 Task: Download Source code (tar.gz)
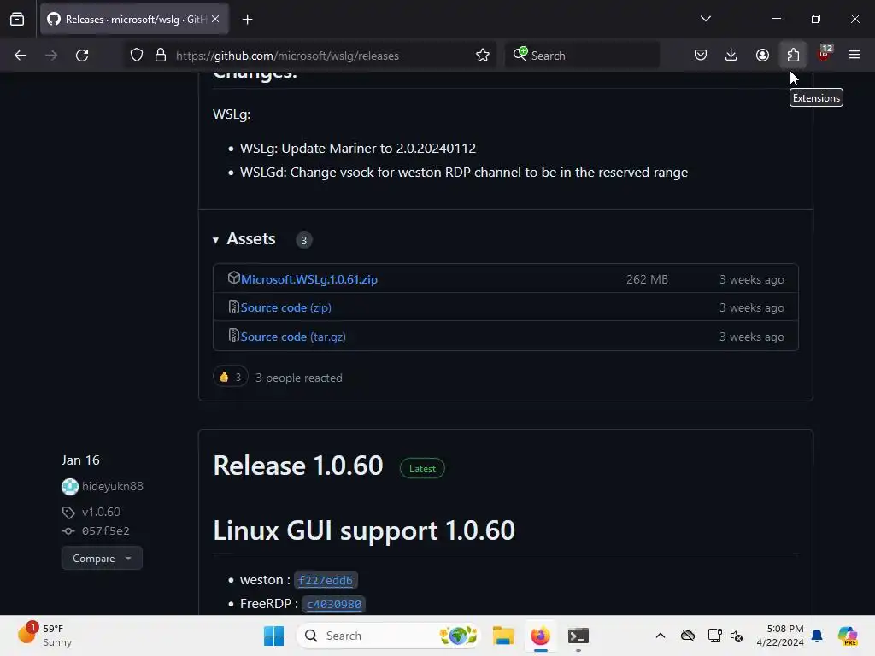(x=293, y=337)
